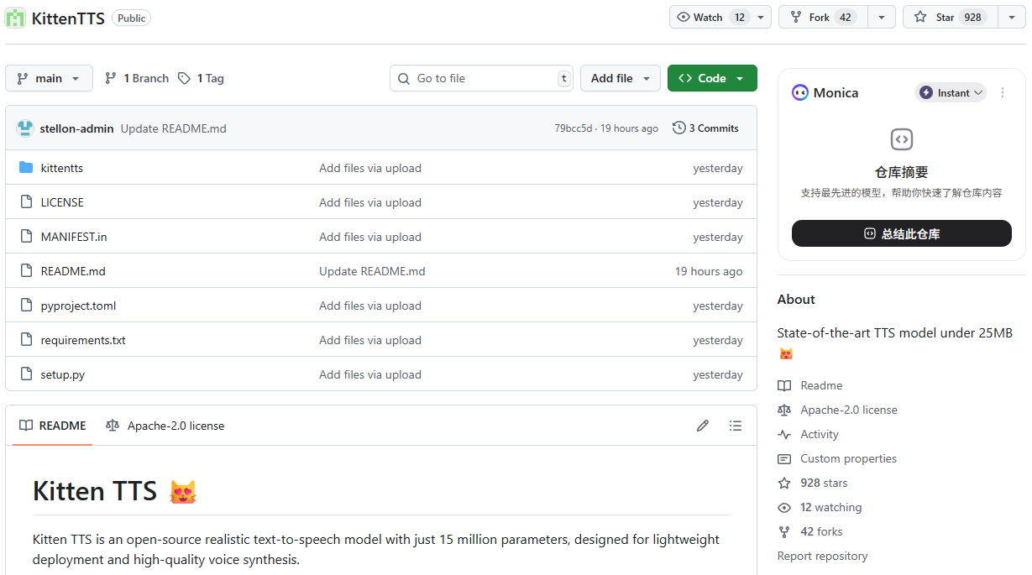Click the pencil edit README icon
Image resolution: width=1032 pixels, height=575 pixels.
pos(703,426)
